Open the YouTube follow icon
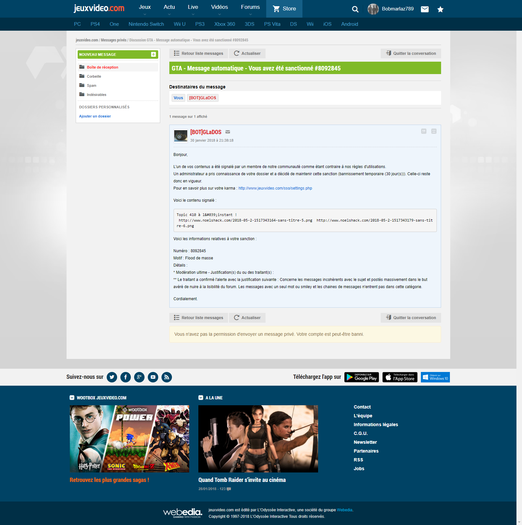This screenshot has width=522, height=525. 153,377
